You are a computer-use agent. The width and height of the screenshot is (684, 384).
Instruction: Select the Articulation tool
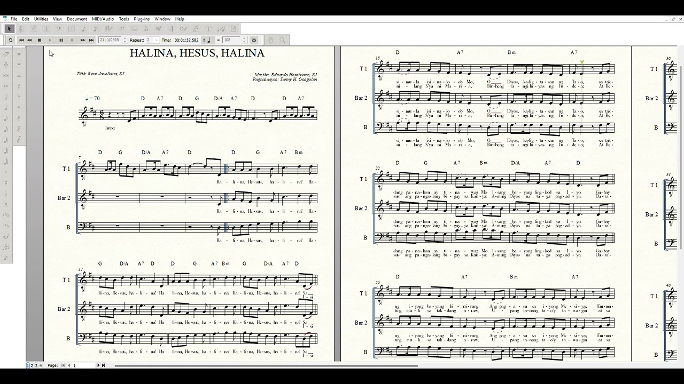click(x=146, y=29)
